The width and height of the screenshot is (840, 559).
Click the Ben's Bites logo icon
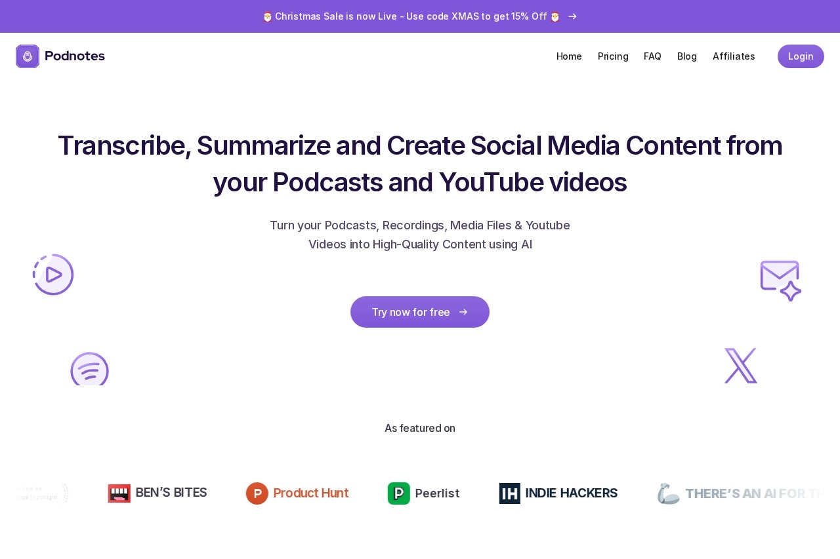click(x=119, y=493)
